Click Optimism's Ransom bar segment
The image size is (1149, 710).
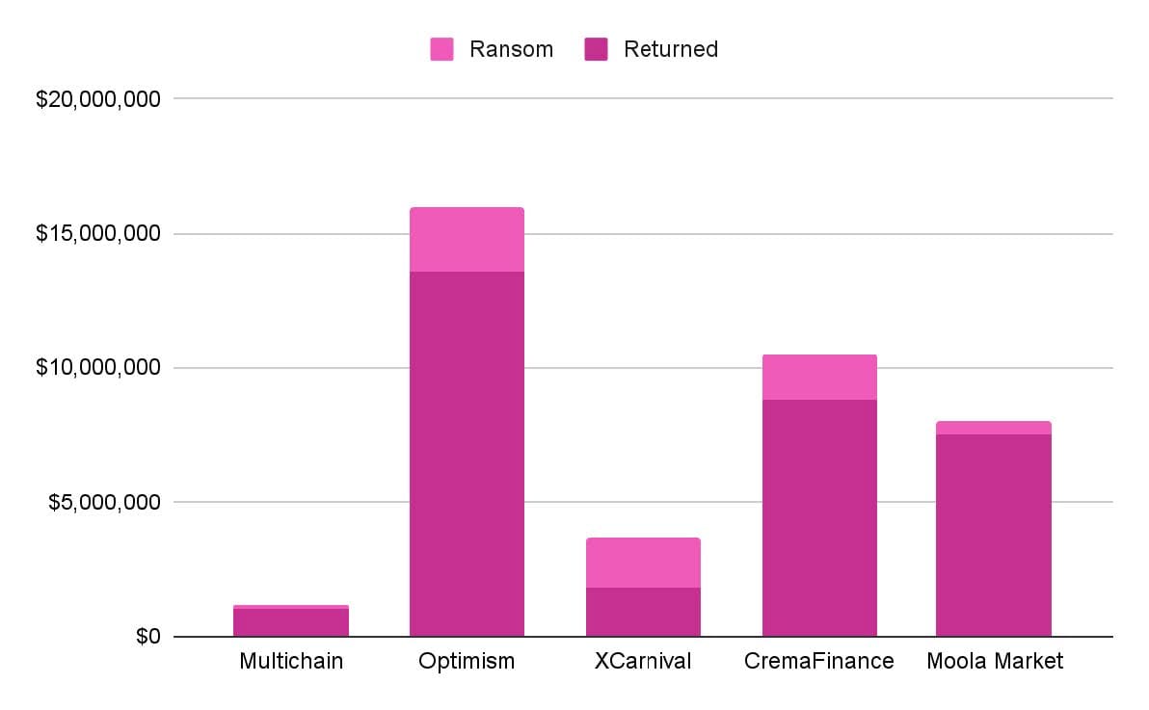pos(467,239)
